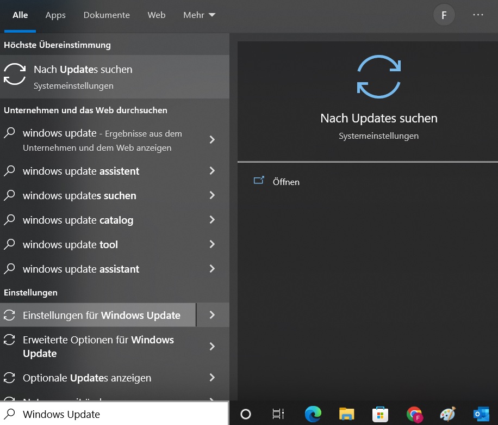Open File Explorer from taskbar
The width and height of the screenshot is (498, 425).
(x=346, y=414)
